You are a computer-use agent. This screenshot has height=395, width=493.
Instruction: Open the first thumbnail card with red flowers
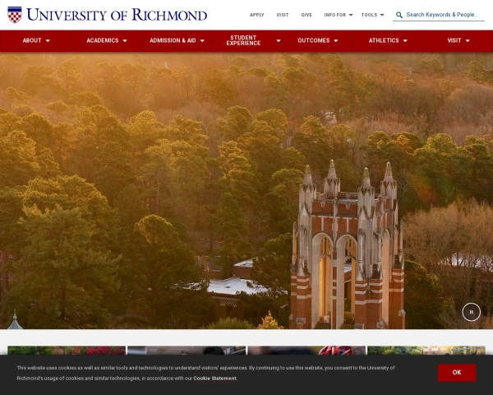[67, 351]
